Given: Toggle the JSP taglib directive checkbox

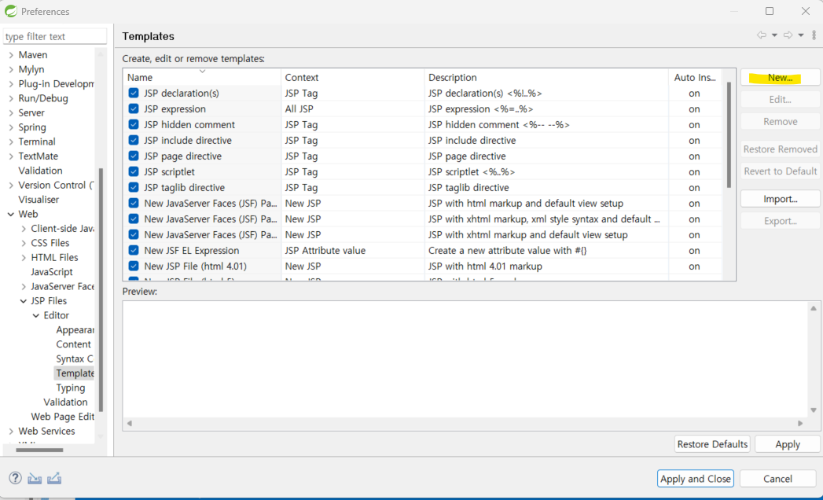Looking at the screenshot, I should point(134,187).
